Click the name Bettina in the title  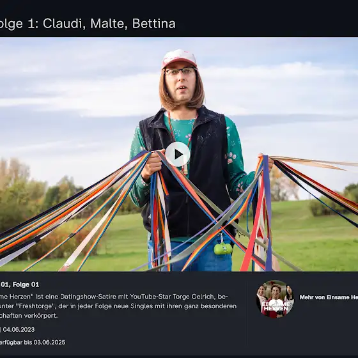coord(154,24)
